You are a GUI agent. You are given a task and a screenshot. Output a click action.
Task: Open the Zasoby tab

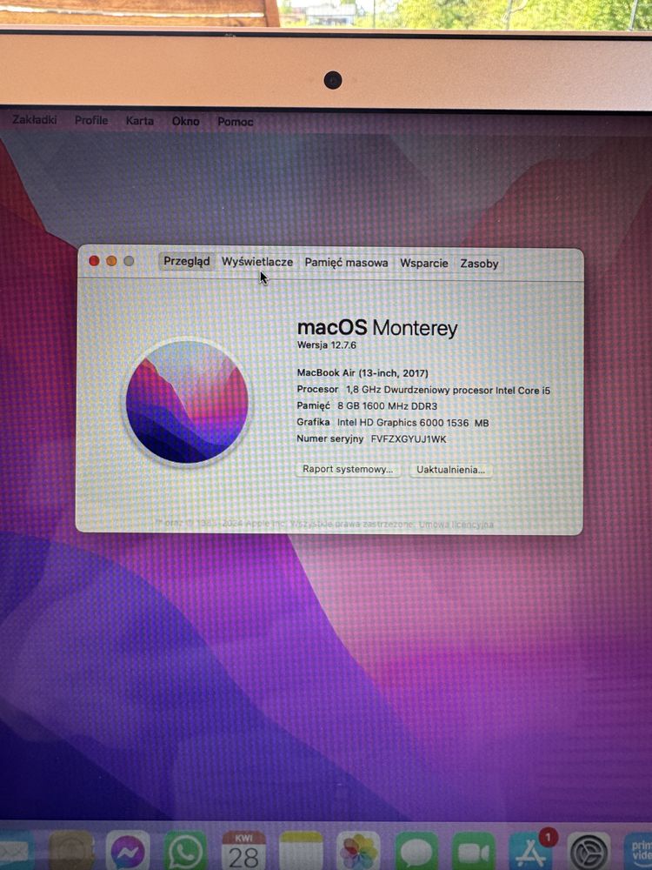coord(479,264)
